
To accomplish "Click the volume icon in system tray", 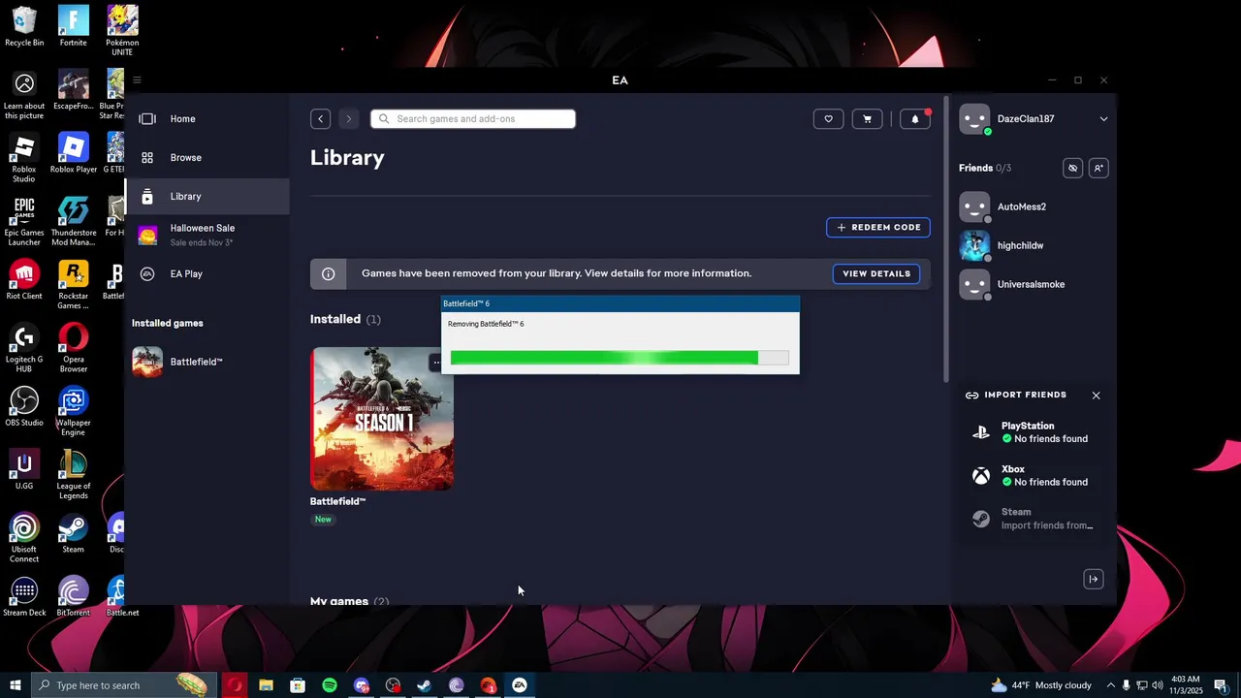I will click(1159, 685).
